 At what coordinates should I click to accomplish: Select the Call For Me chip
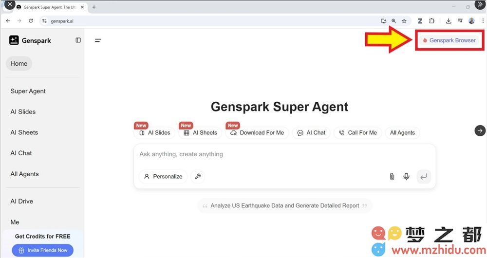tap(358, 133)
